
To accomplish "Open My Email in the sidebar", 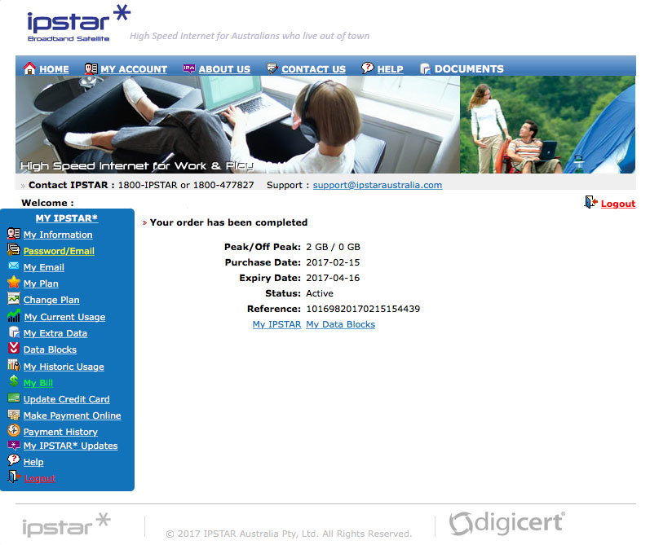I will (x=44, y=267).
